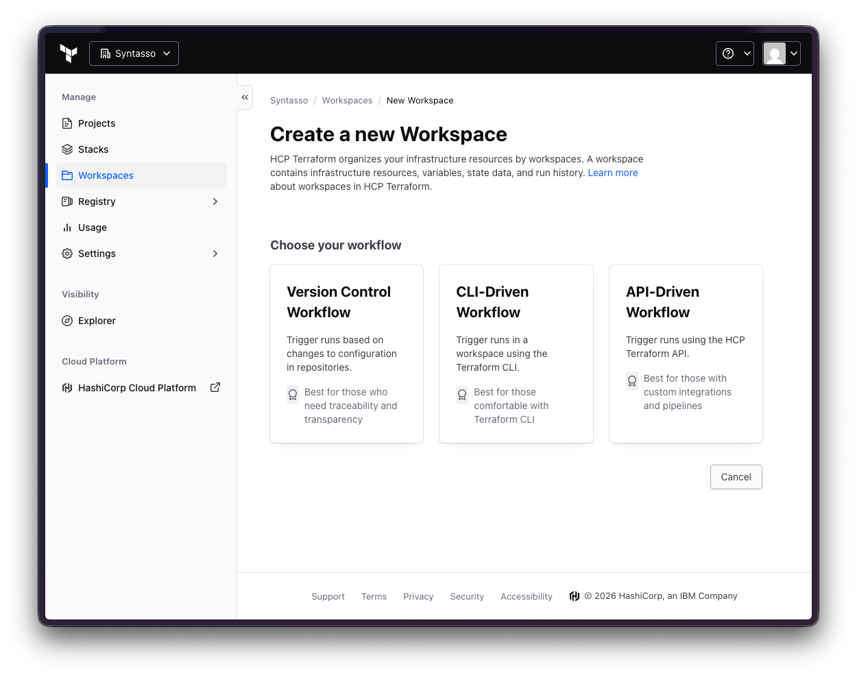The width and height of the screenshot is (857, 677).
Task: Select the Usage chart icon
Action: (67, 227)
